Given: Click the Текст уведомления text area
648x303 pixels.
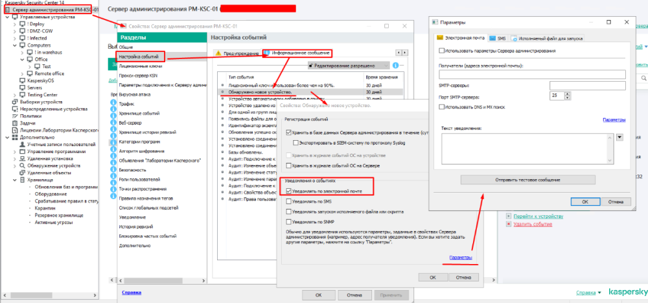Looking at the screenshot, I should coord(526,149).
